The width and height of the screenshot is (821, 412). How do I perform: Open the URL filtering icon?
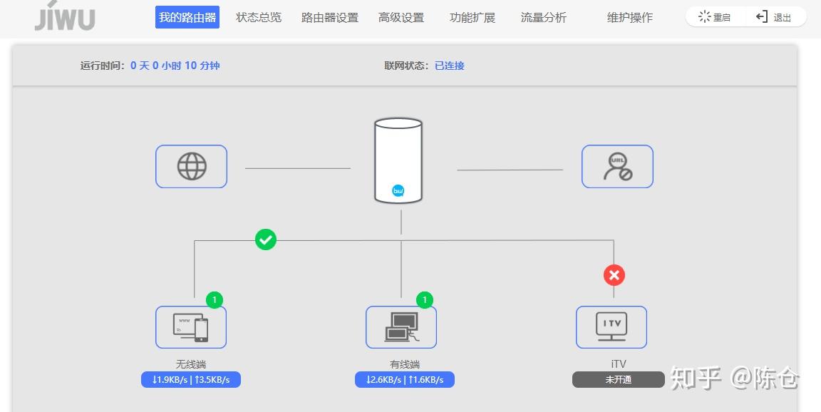pyautogui.click(x=616, y=166)
